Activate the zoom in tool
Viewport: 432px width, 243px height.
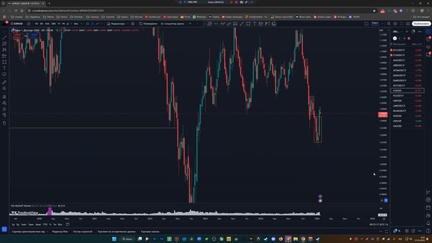coord(5,88)
